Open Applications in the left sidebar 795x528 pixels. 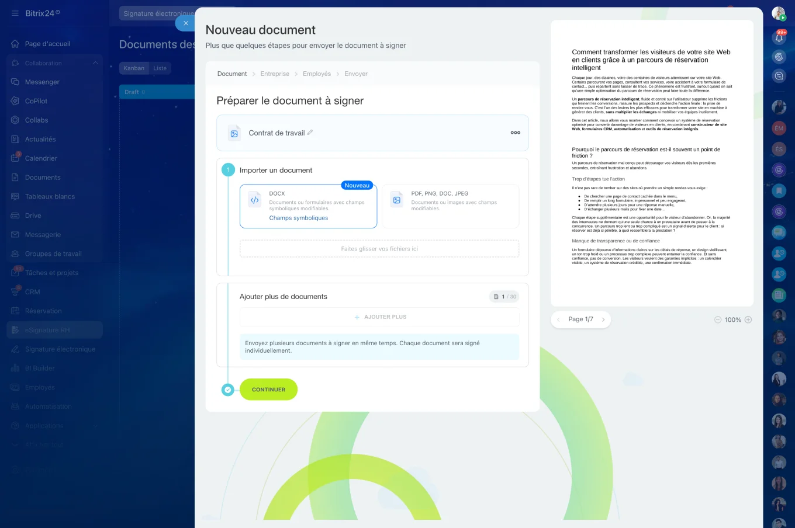pos(44,426)
